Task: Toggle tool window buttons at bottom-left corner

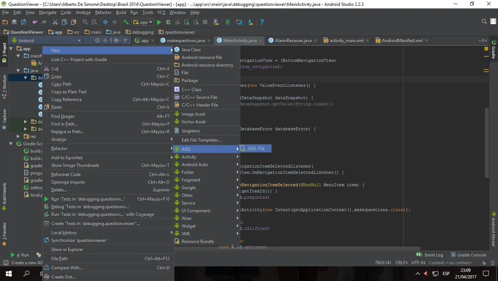Action: click(5, 263)
